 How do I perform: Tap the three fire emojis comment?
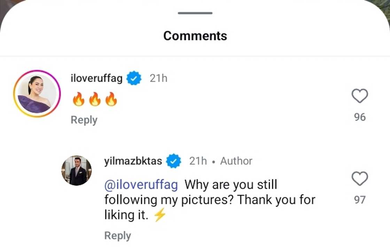pyautogui.click(x=94, y=99)
